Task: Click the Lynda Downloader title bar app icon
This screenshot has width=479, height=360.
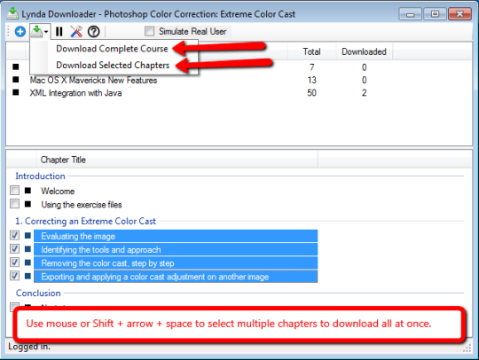Action: (12, 13)
